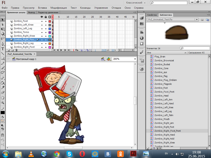Toggle lock dot of Zombie_Right_Leg layer
This screenshot has height=158, width=211.
(x=46, y=43)
